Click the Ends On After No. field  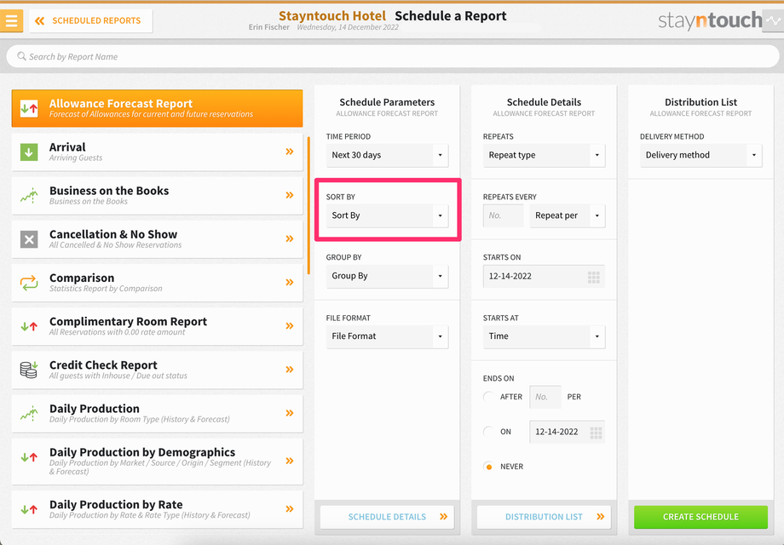pyautogui.click(x=545, y=397)
